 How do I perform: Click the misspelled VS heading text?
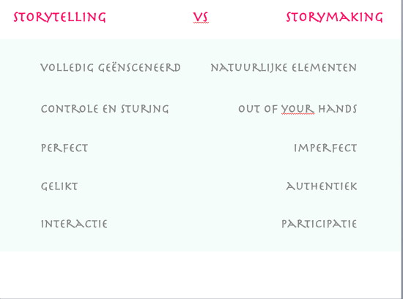[201, 18]
